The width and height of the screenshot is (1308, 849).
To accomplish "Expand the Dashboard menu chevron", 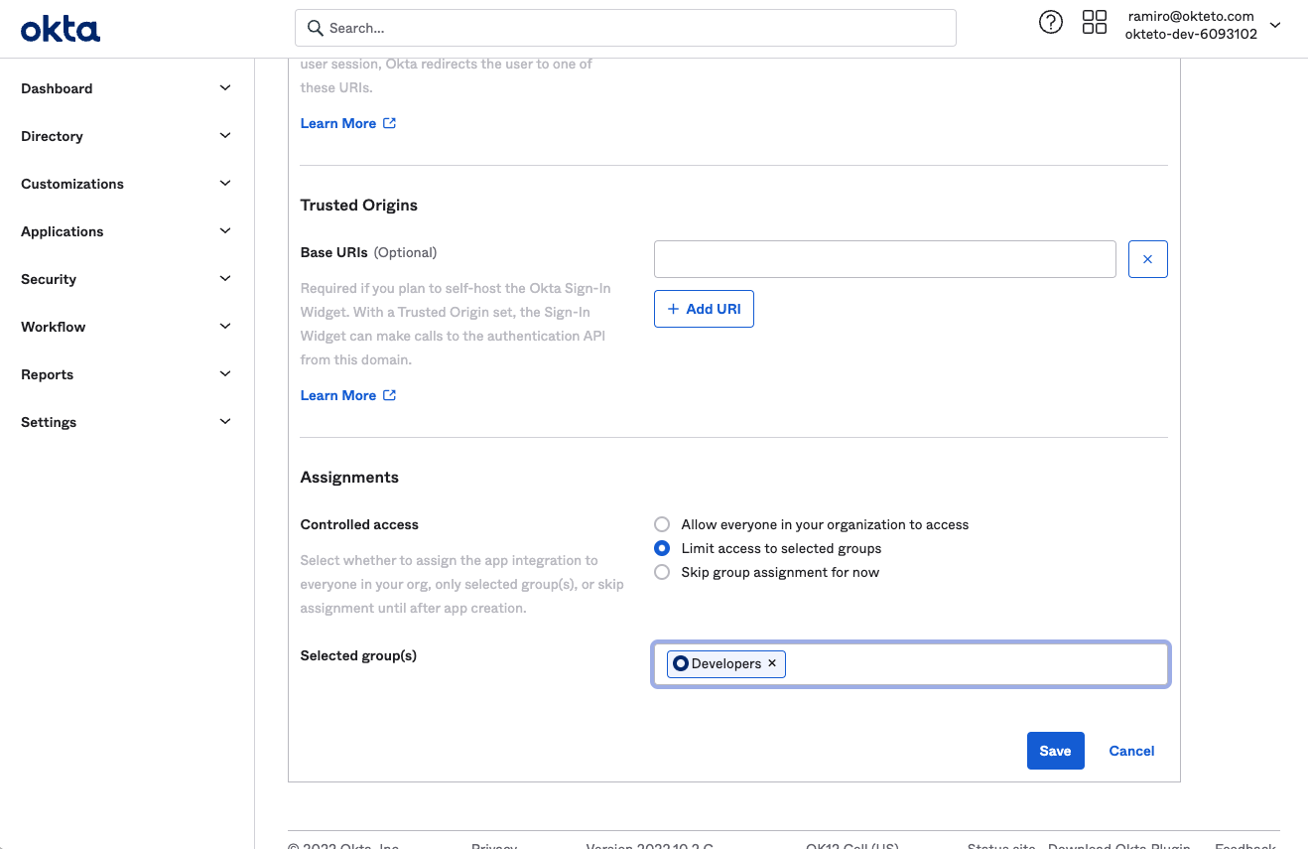I will 225,88.
